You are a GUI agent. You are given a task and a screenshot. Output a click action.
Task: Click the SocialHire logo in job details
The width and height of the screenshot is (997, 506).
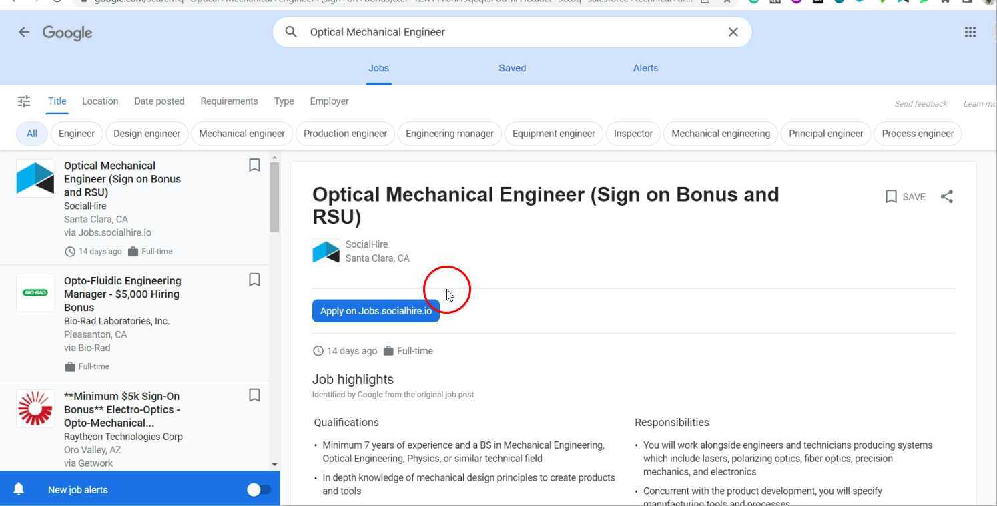point(326,252)
